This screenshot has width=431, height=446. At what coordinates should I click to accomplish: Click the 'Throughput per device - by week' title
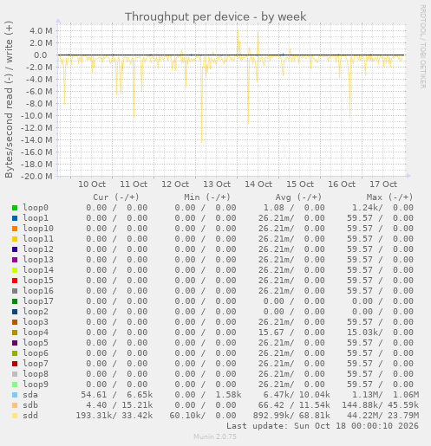click(215, 16)
